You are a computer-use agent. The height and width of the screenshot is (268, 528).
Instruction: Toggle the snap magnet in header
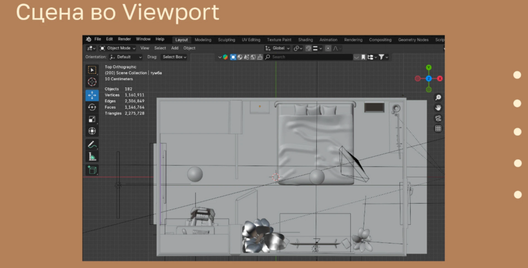309,48
